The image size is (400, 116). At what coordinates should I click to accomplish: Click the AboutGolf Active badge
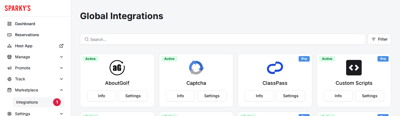coord(90,59)
